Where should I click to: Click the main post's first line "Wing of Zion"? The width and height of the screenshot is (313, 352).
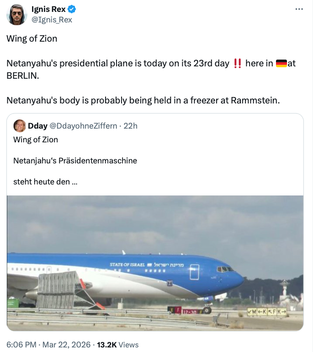point(32,38)
